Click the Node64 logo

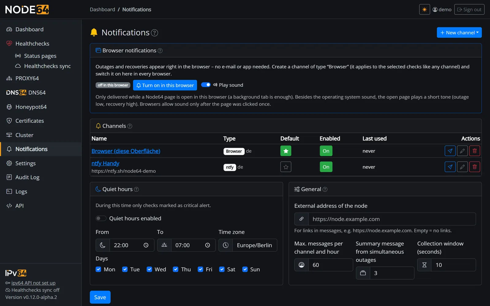(x=27, y=9)
